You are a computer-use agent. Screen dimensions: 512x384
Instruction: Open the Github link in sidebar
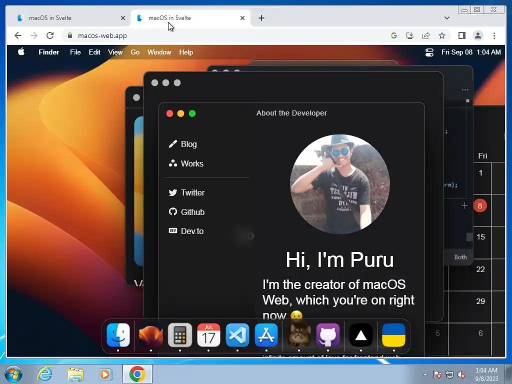click(x=187, y=212)
